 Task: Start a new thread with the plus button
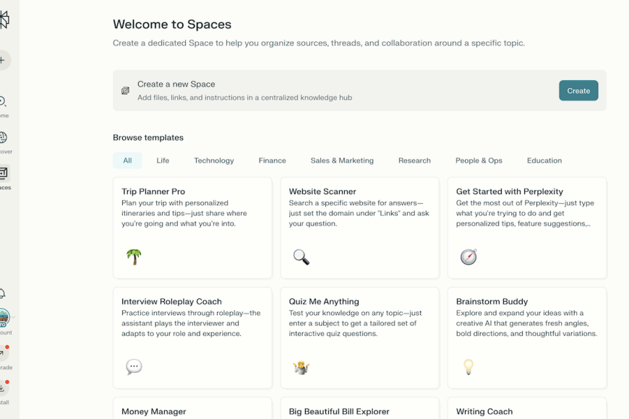click(4, 60)
